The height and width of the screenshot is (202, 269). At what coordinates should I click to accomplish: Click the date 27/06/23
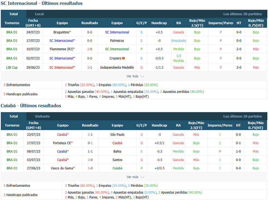point(33,168)
